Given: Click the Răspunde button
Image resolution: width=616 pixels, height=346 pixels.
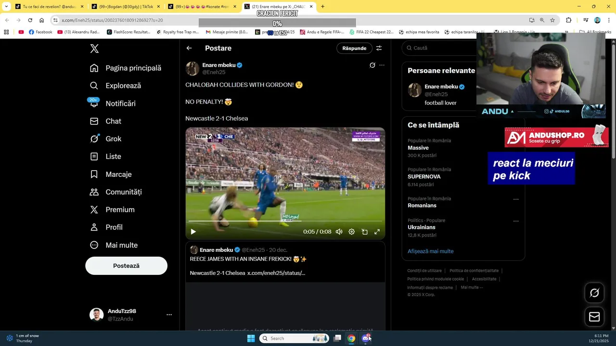Looking at the screenshot, I should (354, 48).
